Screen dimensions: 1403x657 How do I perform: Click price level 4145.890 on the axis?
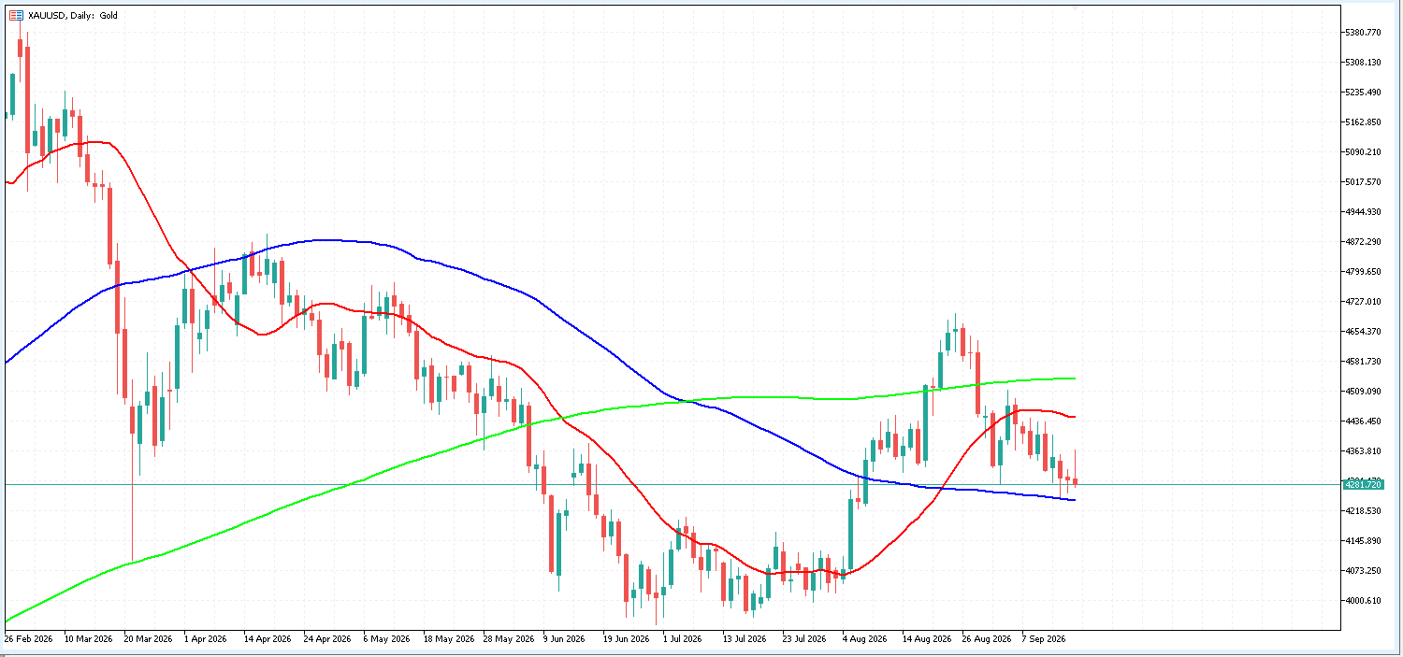point(1362,541)
